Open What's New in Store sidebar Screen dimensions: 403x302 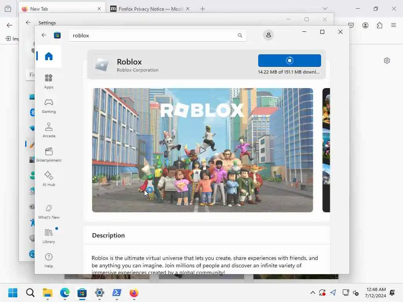click(x=48, y=212)
